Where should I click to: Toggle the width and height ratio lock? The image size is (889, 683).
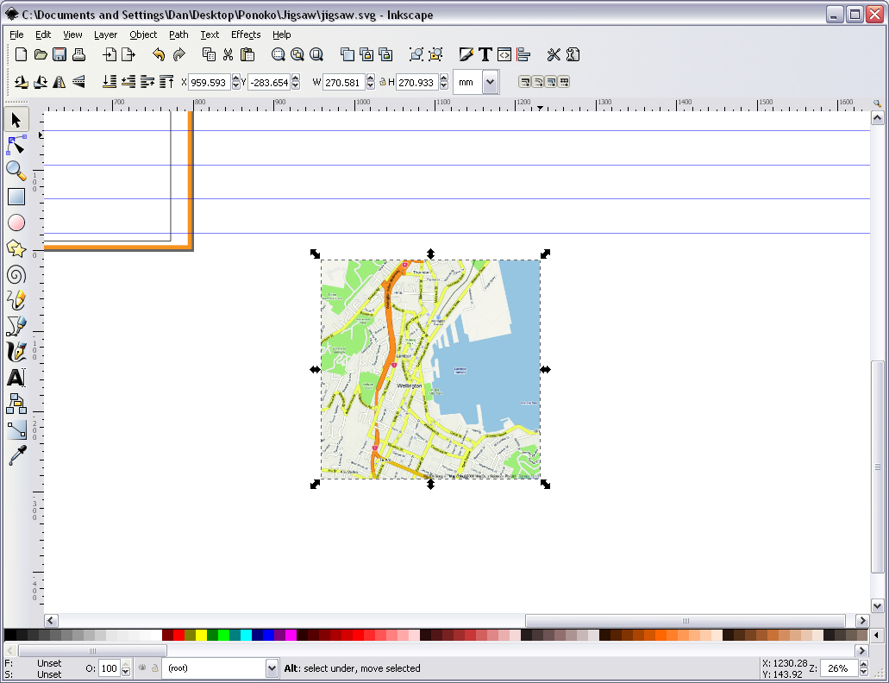coord(383,82)
